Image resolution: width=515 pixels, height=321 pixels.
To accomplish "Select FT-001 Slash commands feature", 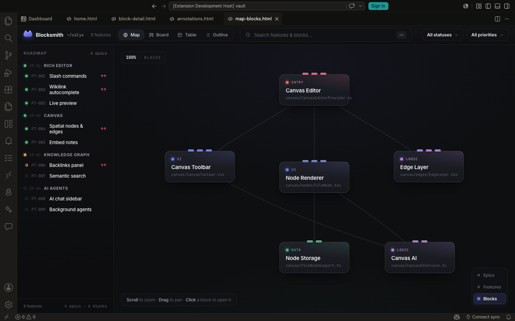I will click(65, 76).
